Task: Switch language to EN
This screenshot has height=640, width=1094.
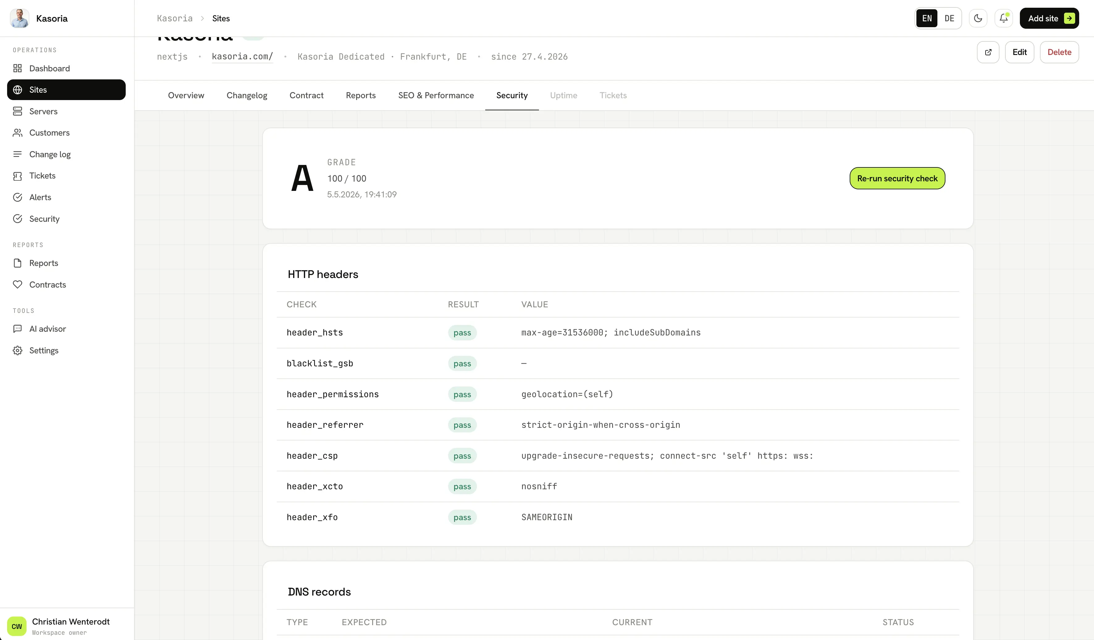Action: [926, 18]
